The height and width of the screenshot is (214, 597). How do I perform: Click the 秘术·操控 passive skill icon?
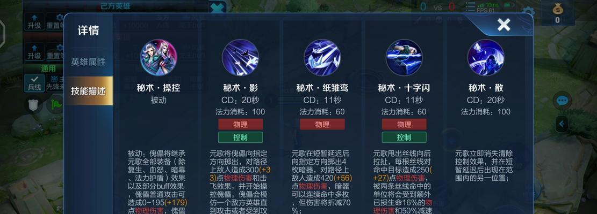click(159, 58)
